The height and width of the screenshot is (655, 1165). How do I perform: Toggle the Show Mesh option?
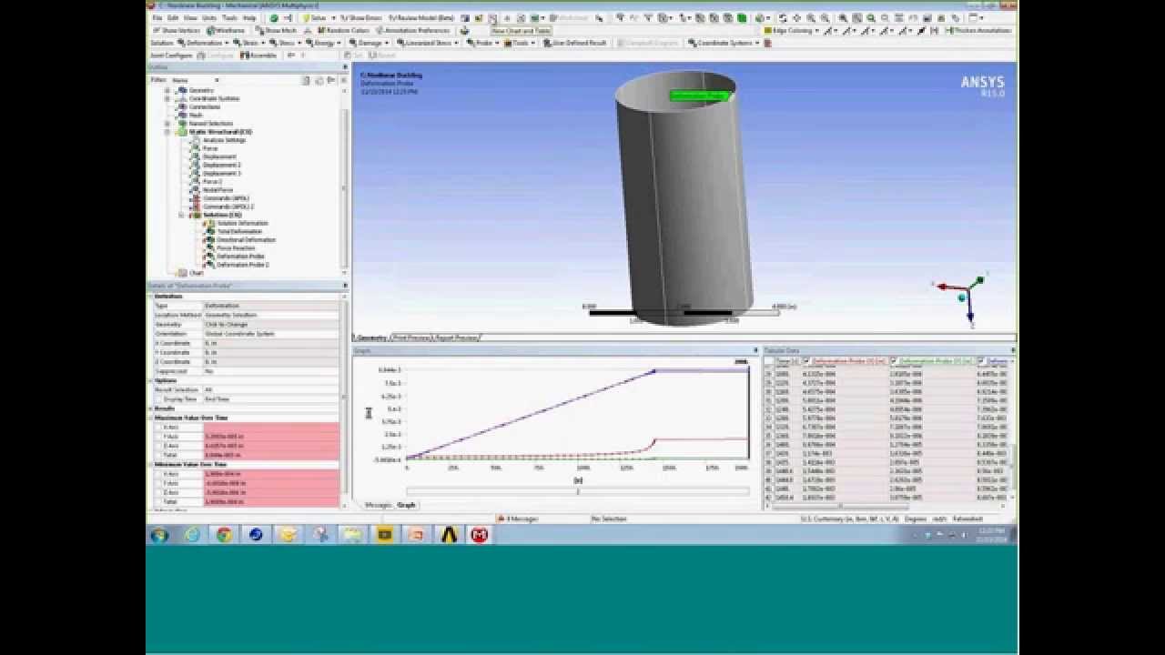point(277,30)
